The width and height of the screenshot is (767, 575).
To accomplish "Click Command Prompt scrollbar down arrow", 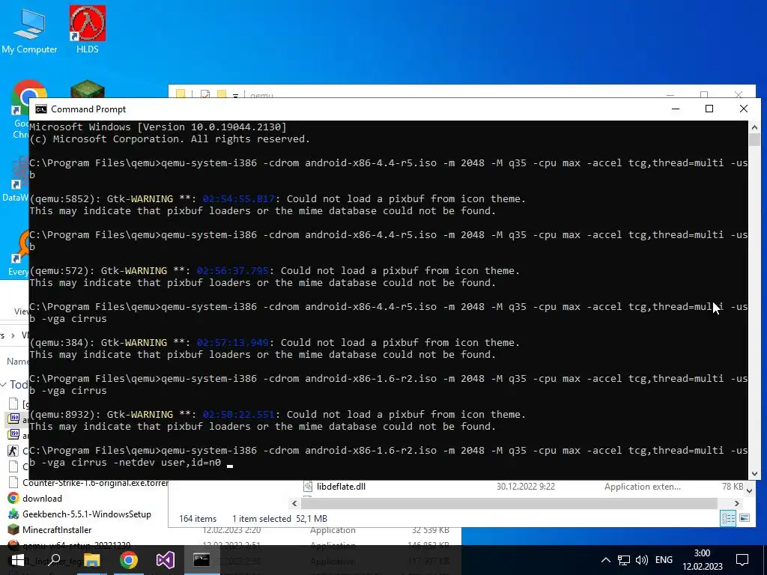I will [x=754, y=473].
